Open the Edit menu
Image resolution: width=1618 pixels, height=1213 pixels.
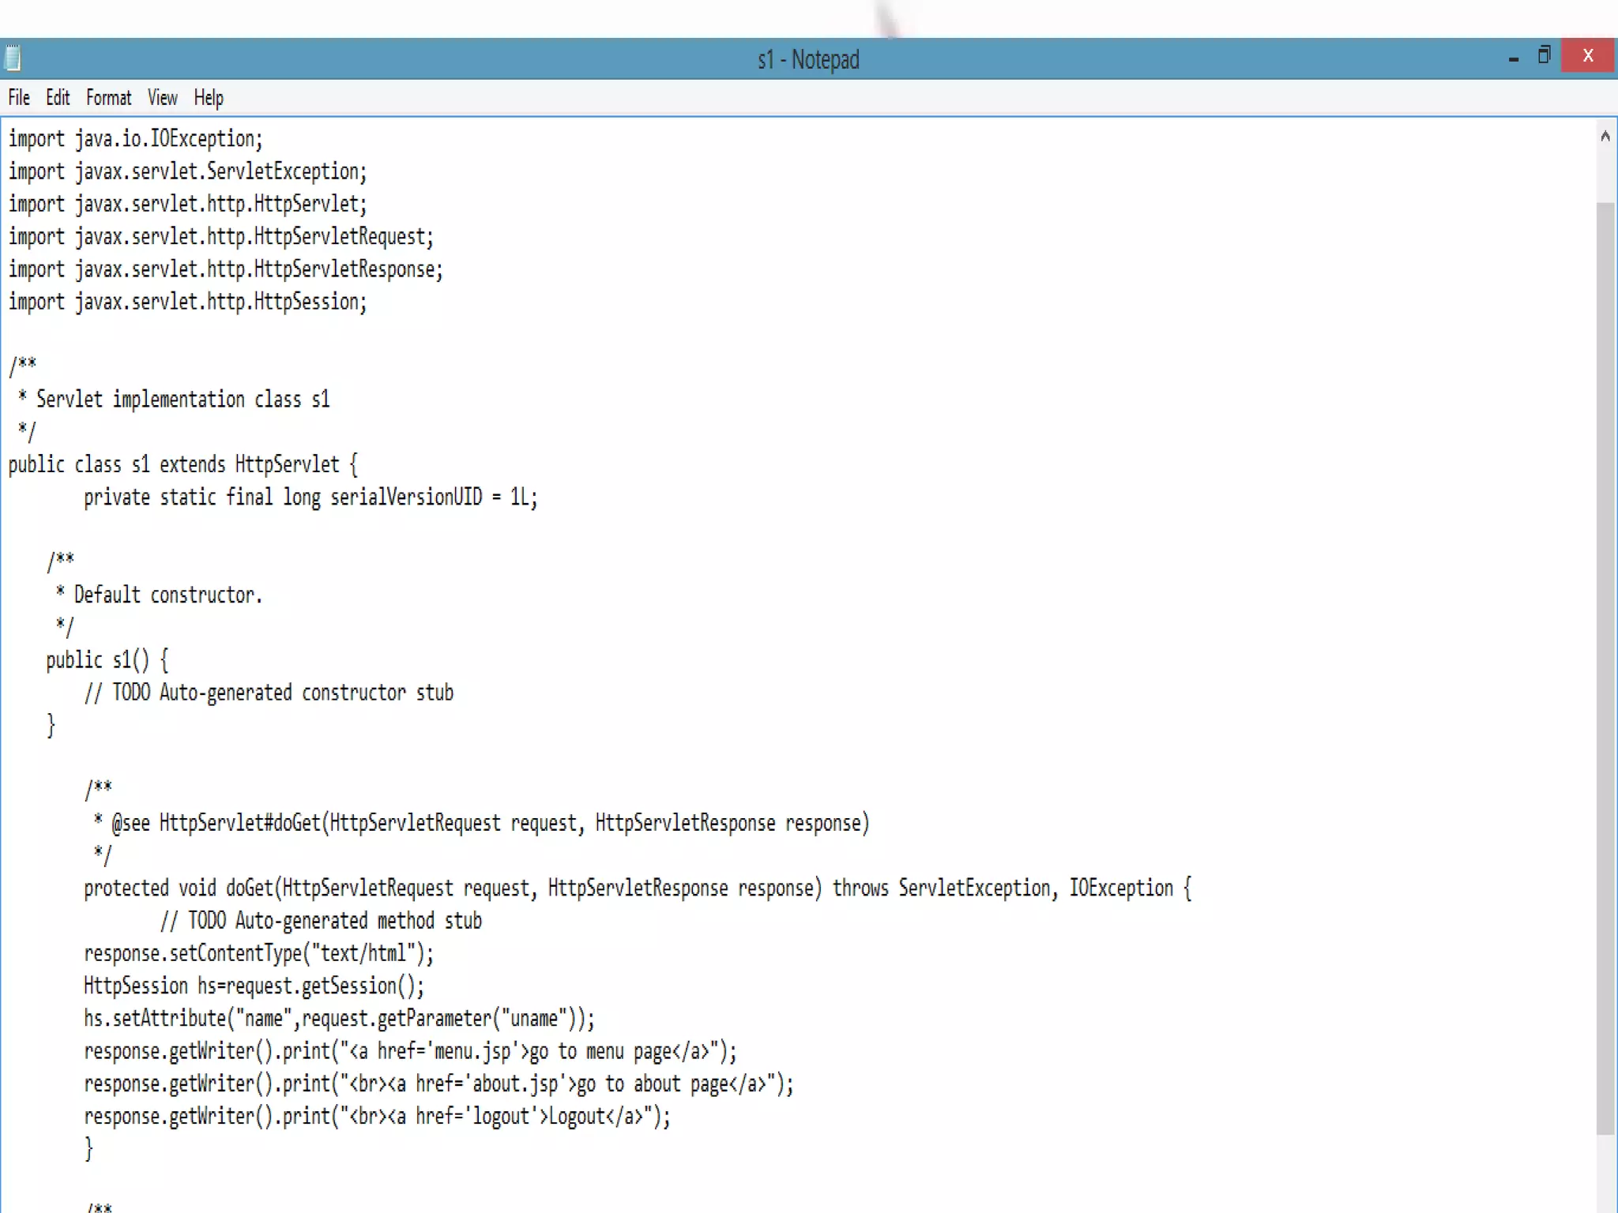coord(58,98)
